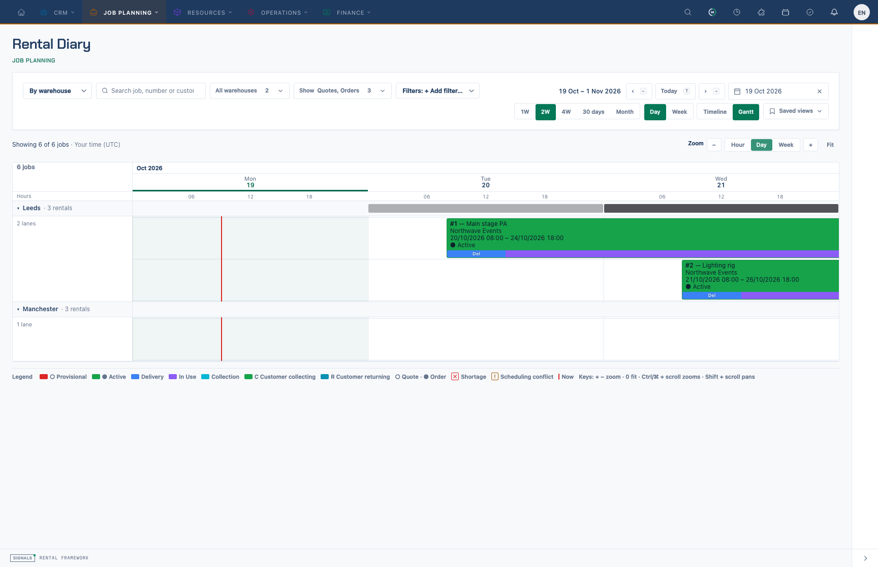Clear the 19 Oct 2026 date field
The width and height of the screenshot is (878, 567).
tap(820, 91)
